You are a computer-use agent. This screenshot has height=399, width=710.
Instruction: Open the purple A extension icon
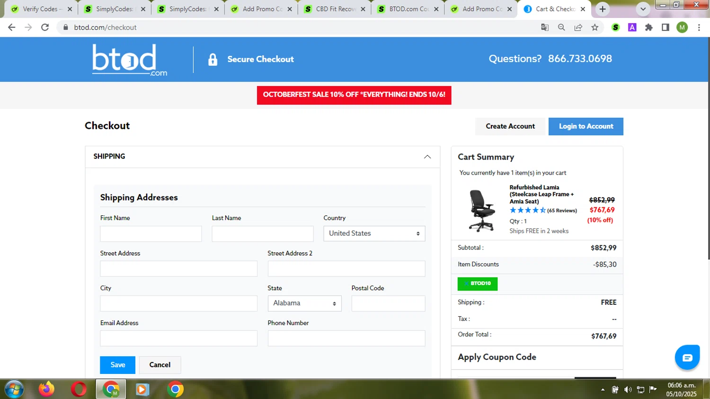pyautogui.click(x=632, y=27)
